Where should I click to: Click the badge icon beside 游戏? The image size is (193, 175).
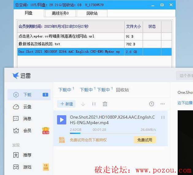click(46, 167)
